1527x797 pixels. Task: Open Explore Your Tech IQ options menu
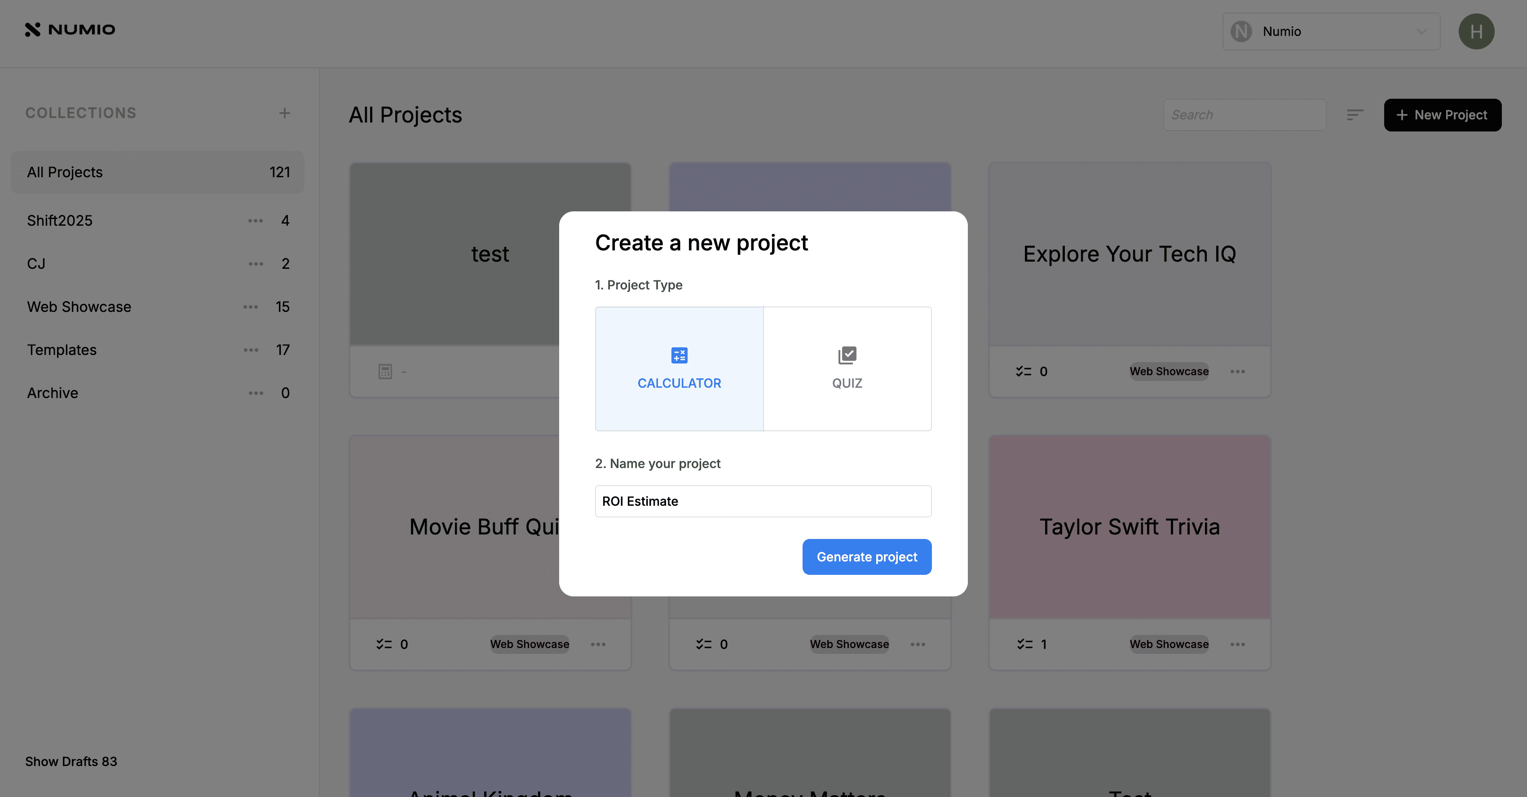pos(1237,371)
